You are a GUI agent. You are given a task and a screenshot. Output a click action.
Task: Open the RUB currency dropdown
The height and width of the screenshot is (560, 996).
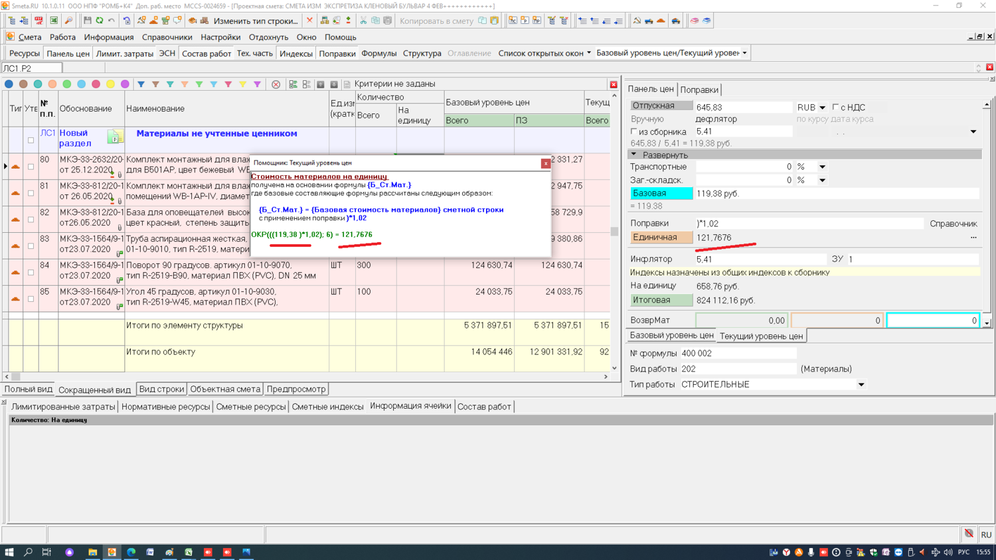pyautogui.click(x=822, y=107)
